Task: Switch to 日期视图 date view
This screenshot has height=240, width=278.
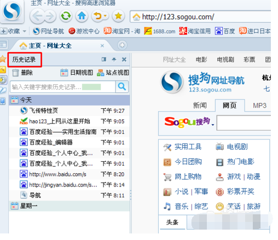Action: 77,73
